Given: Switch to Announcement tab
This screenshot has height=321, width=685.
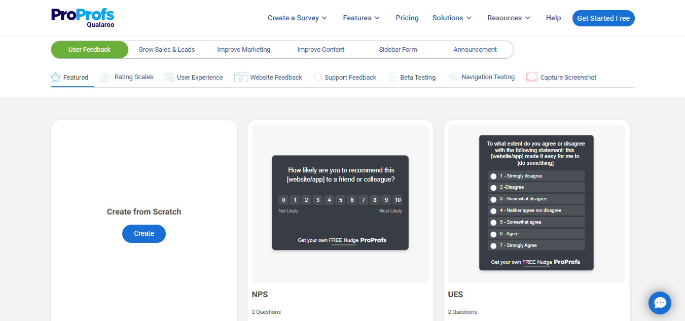Looking at the screenshot, I should (475, 50).
